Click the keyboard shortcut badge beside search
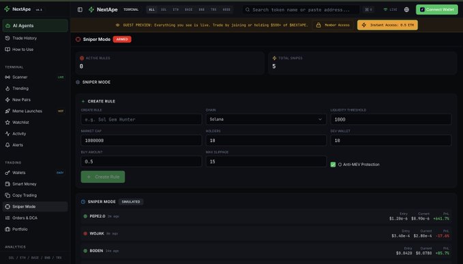The height and width of the screenshot is (264, 463). tap(368, 10)
